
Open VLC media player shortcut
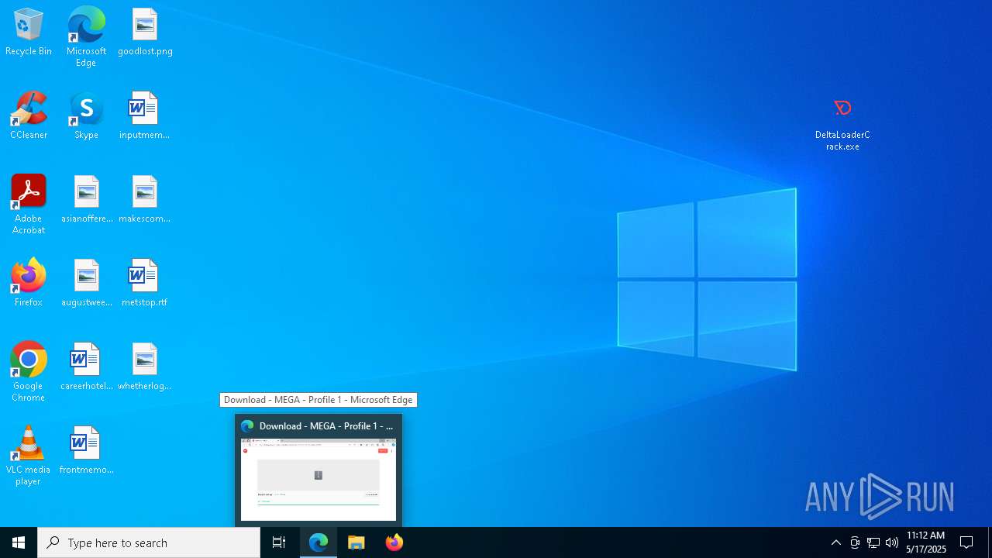click(29, 456)
